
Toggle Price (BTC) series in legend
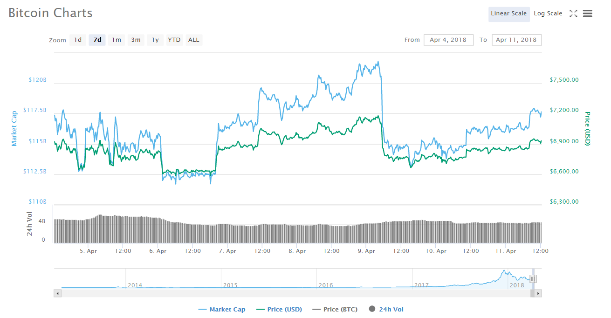336,309
